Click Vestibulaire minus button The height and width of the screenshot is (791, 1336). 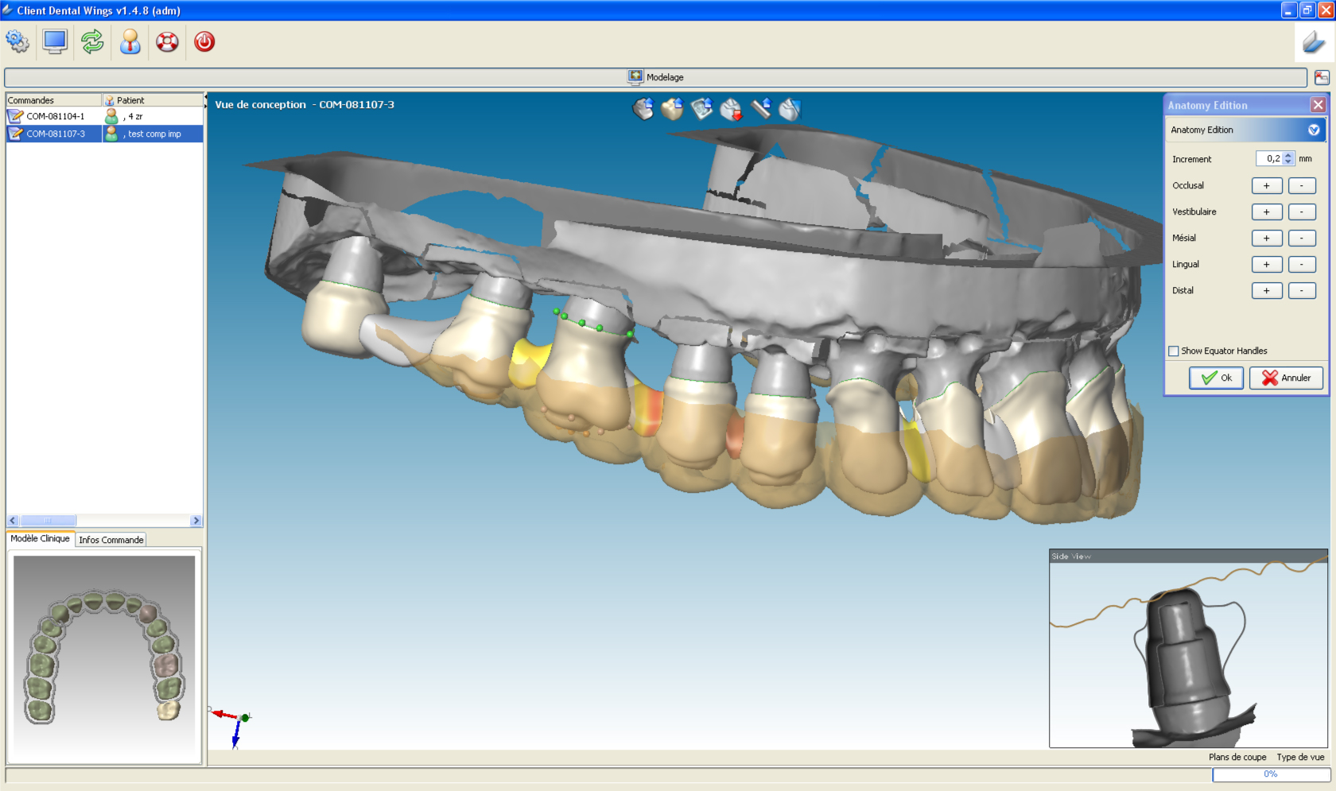[x=1302, y=211]
